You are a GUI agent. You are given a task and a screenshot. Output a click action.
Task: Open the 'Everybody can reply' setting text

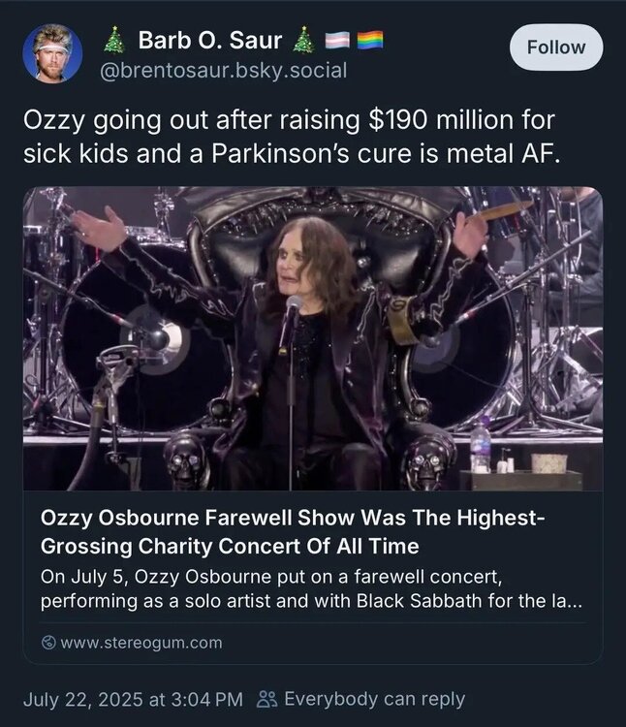[375, 699]
